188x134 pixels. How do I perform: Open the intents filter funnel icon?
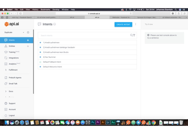[x=134, y=35]
